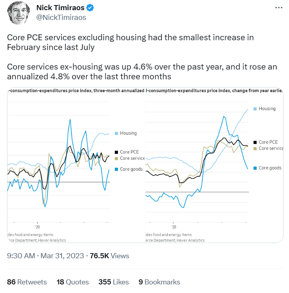The image size is (289, 293).
Task: Click the Mar 31, 2023 date text
Action: (x=62, y=255)
